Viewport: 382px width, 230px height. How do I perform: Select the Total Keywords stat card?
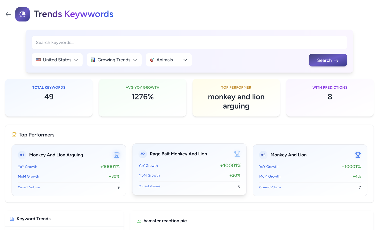point(49,98)
